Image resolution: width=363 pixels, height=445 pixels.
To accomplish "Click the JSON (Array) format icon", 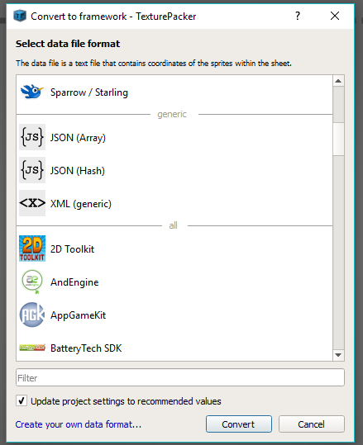I will pyautogui.click(x=32, y=137).
